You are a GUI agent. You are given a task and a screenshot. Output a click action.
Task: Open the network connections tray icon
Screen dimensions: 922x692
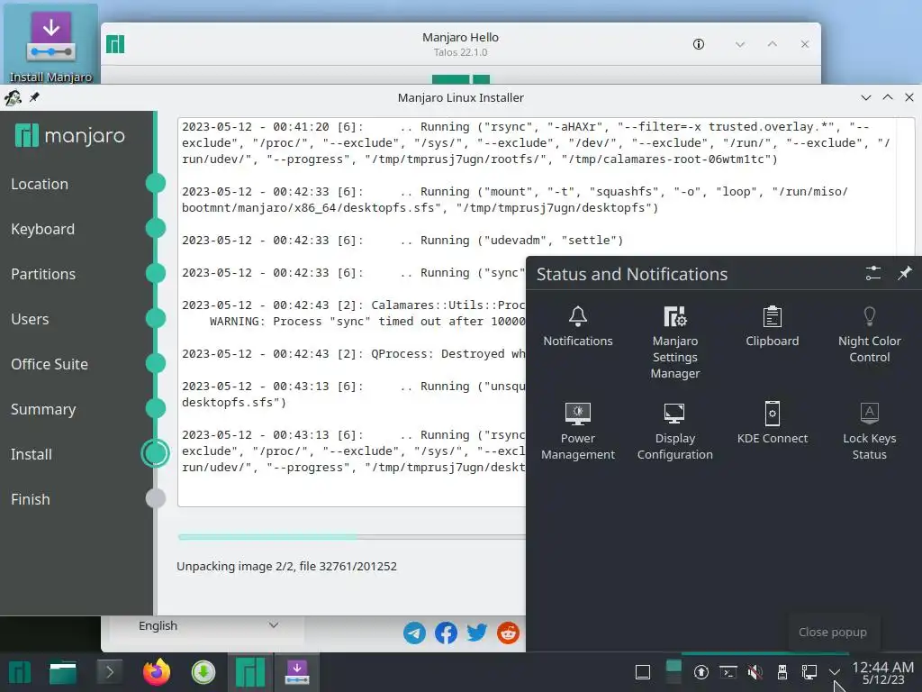[x=809, y=672]
